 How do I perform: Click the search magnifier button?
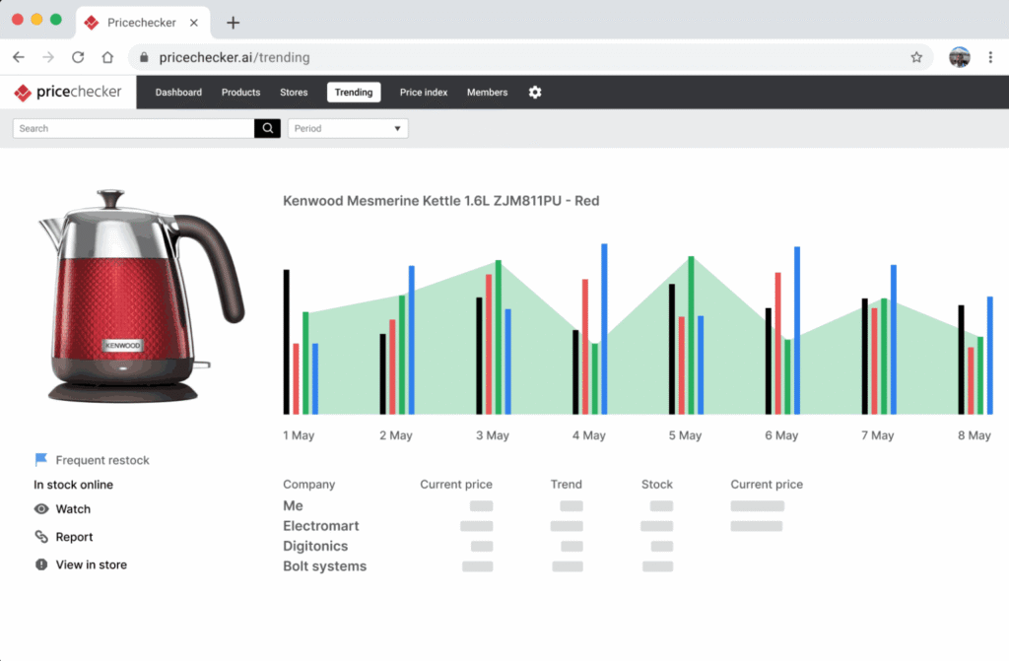[x=267, y=128]
